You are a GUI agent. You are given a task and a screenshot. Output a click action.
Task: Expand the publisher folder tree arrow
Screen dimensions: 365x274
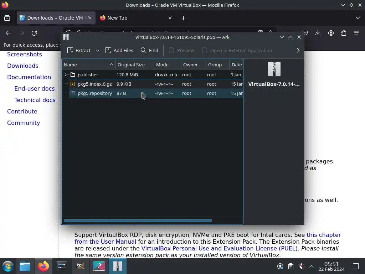(66, 75)
